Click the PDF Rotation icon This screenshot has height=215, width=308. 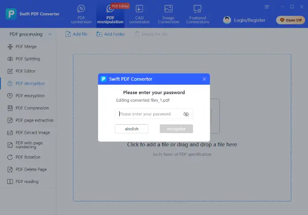coord(10,157)
